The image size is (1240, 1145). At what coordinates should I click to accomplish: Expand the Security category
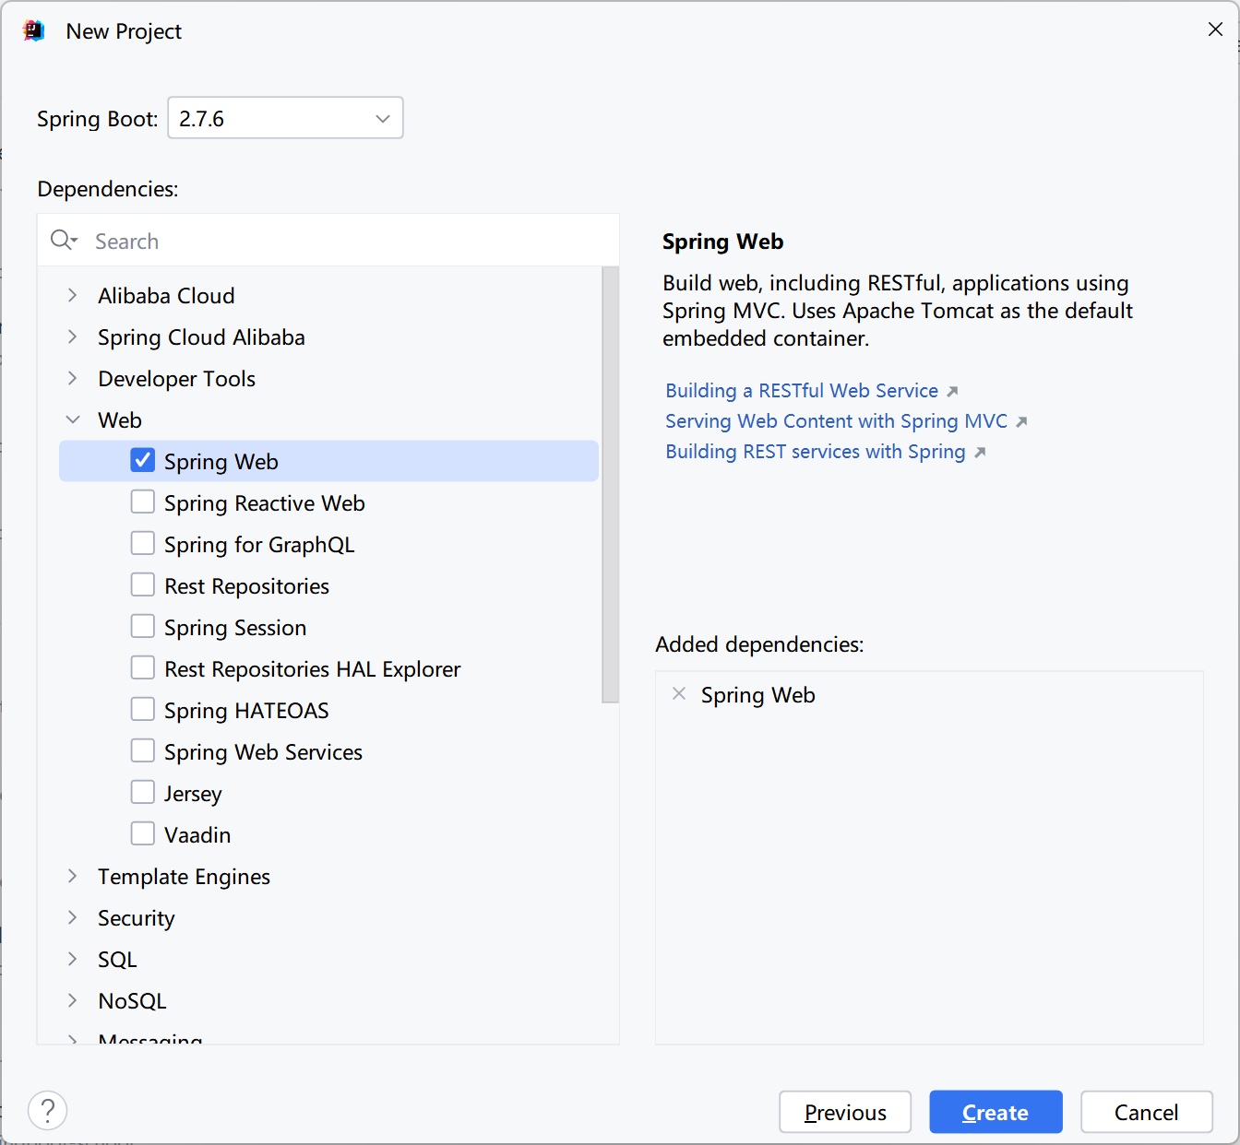tap(73, 917)
